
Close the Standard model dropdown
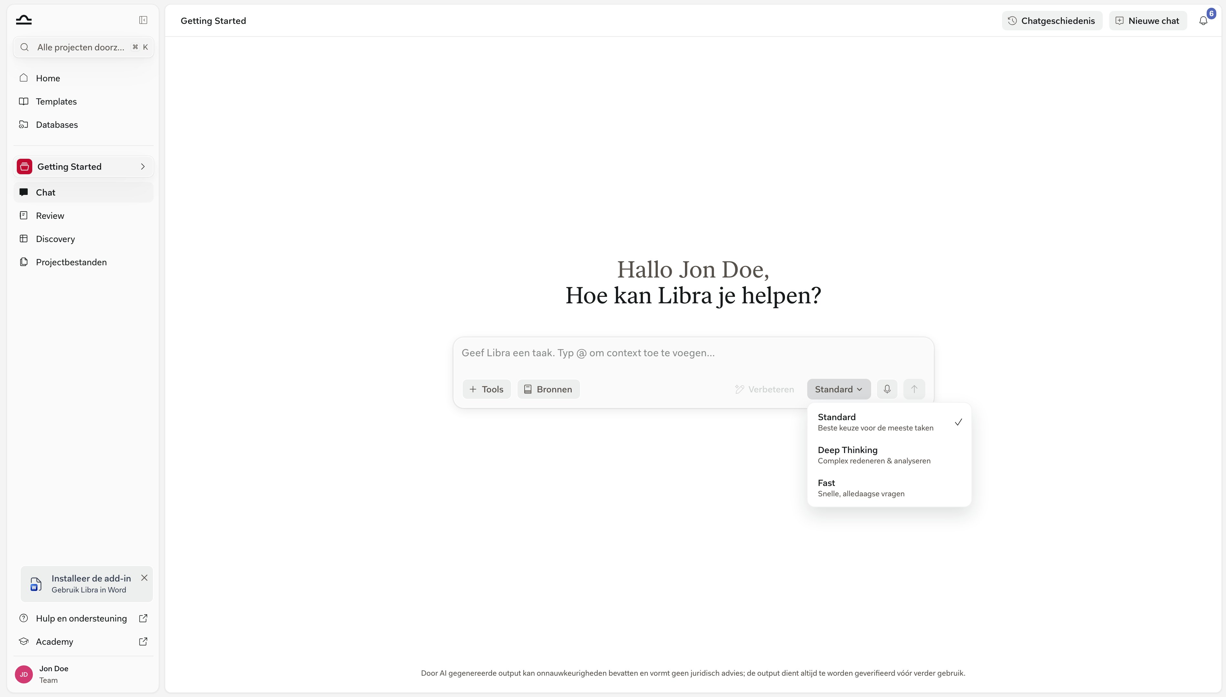point(839,389)
